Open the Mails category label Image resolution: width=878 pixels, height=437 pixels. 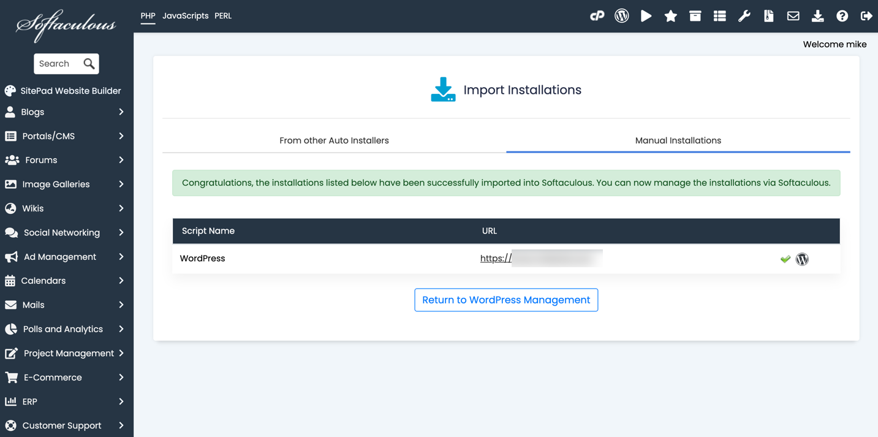[33, 305]
